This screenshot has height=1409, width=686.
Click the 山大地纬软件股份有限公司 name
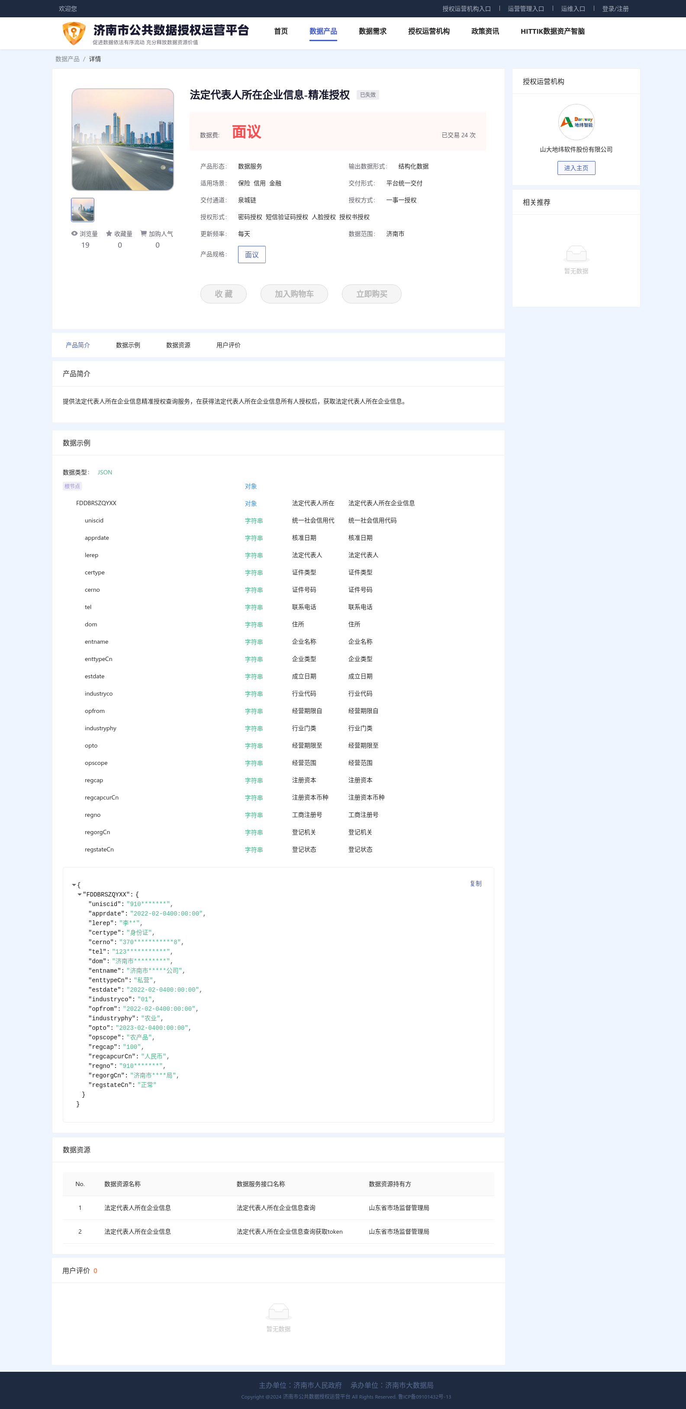(x=576, y=149)
